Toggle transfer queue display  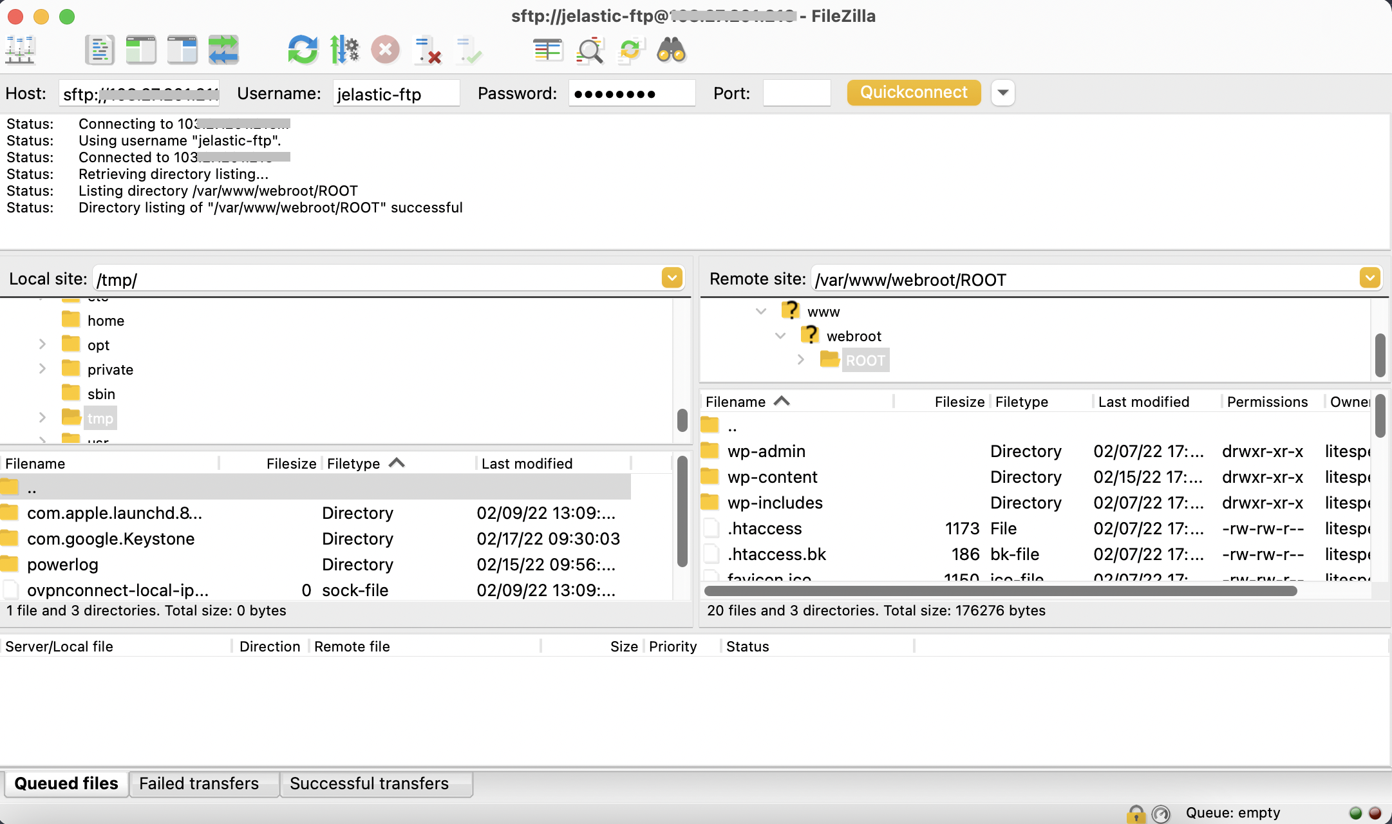[x=223, y=50]
